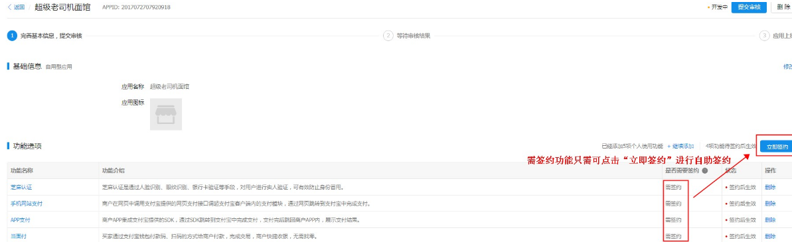Click 签约后生效 status in APP支付 row
Screen dimensions: 792x242
[x=740, y=220]
